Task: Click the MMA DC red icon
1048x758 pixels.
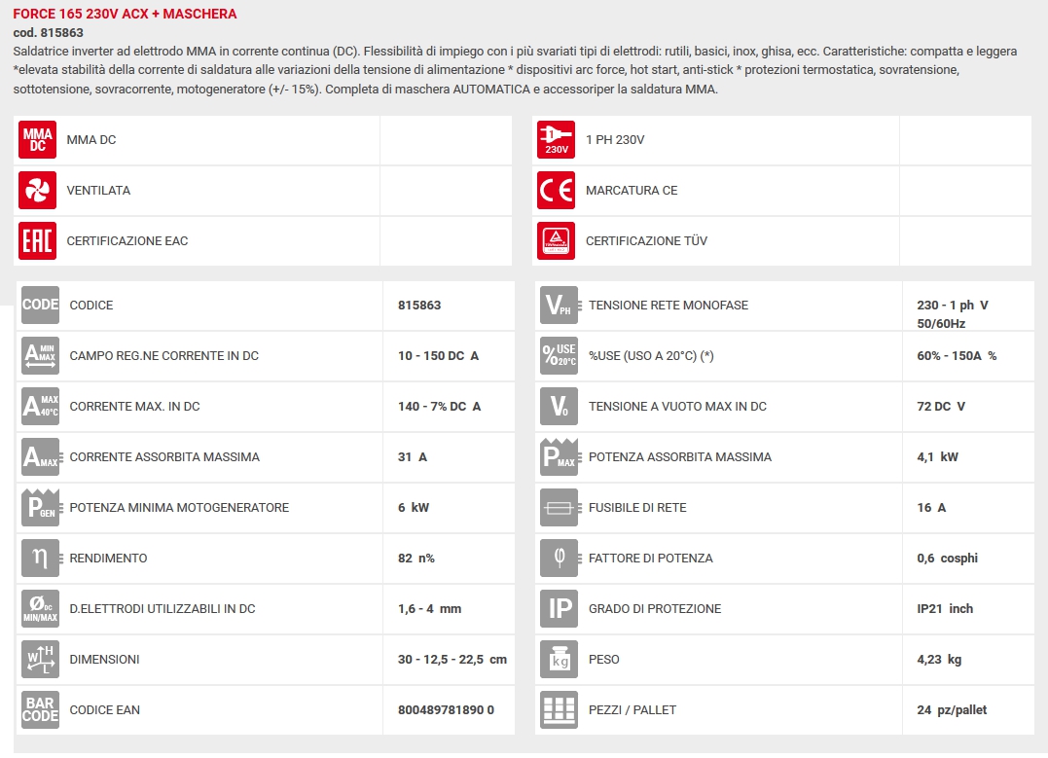Action: pyautogui.click(x=38, y=140)
